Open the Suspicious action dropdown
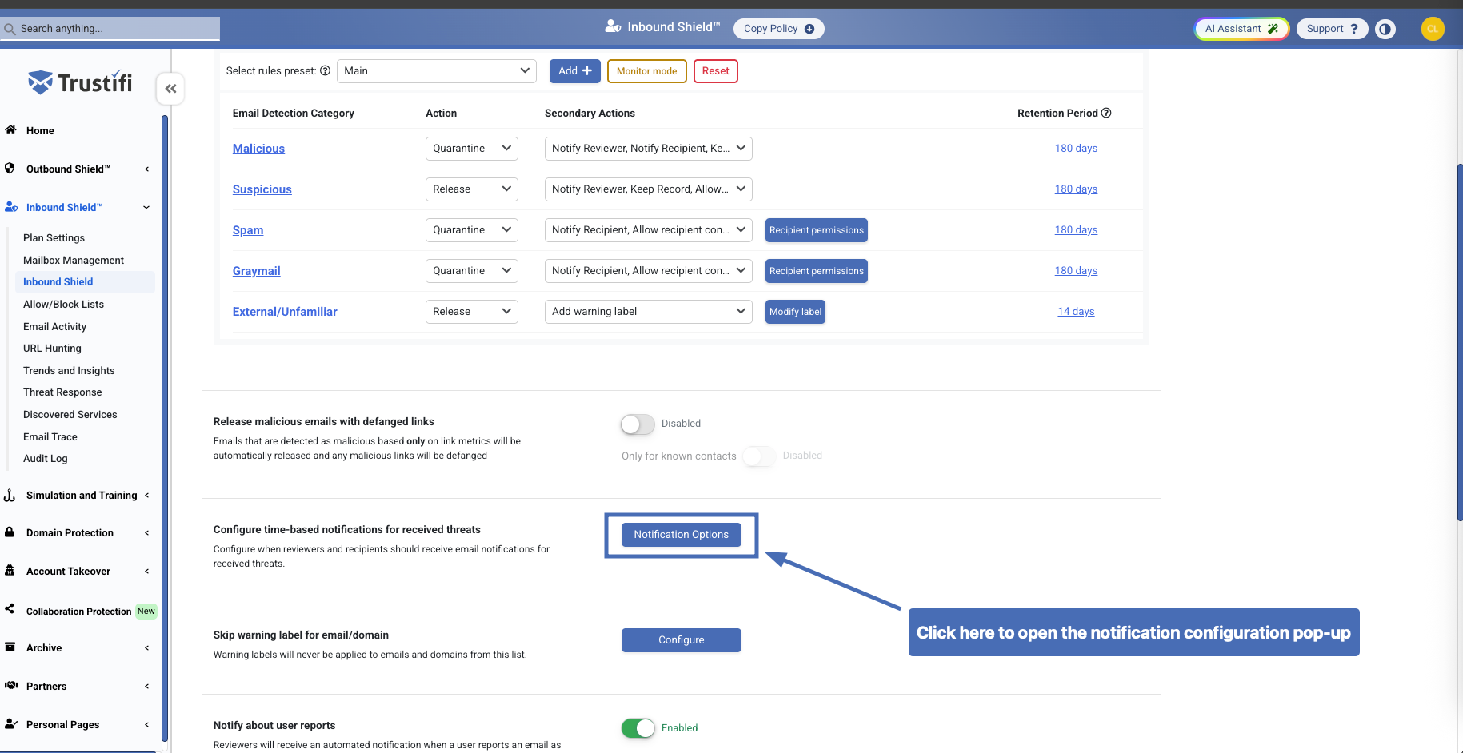This screenshot has width=1463, height=753. [x=472, y=189]
